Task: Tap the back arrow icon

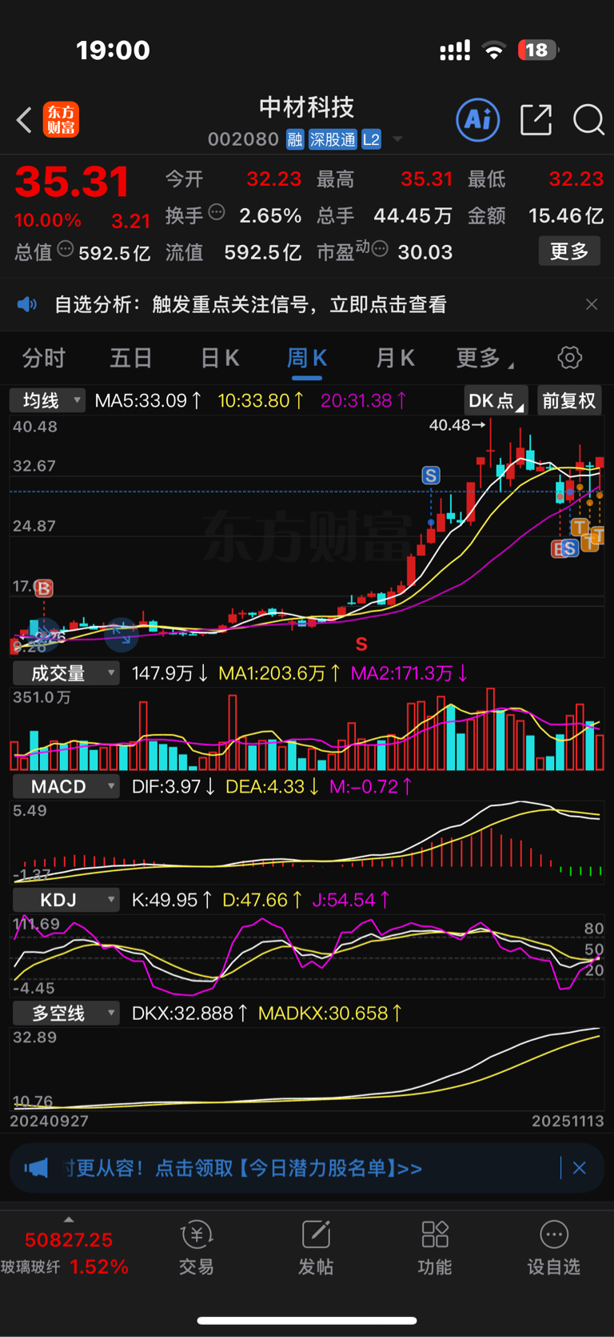Action: pyautogui.click(x=25, y=120)
